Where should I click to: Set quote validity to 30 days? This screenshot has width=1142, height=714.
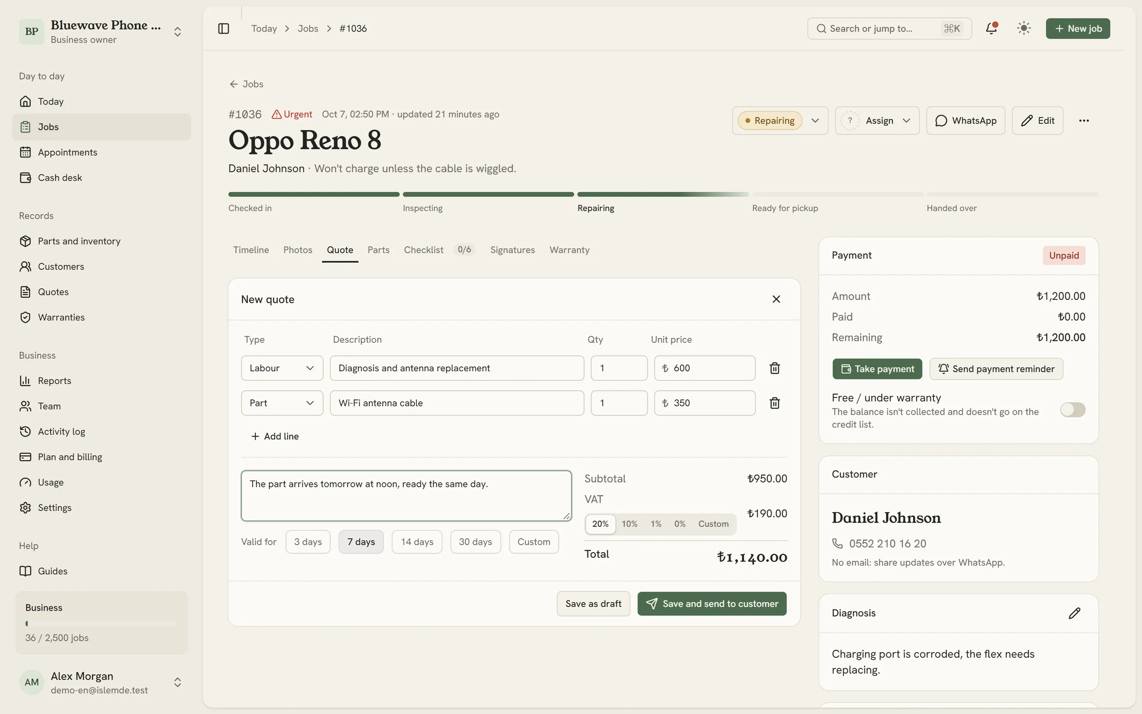click(475, 542)
